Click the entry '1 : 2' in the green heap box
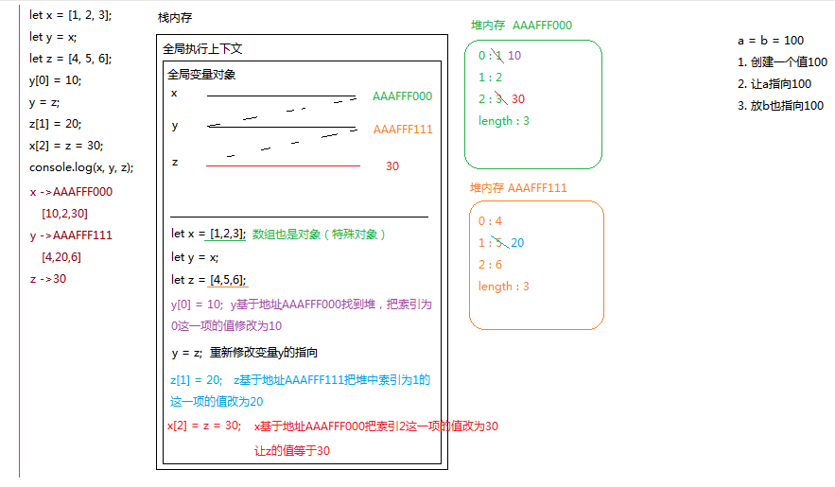The image size is (835, 487). [490, 78]
